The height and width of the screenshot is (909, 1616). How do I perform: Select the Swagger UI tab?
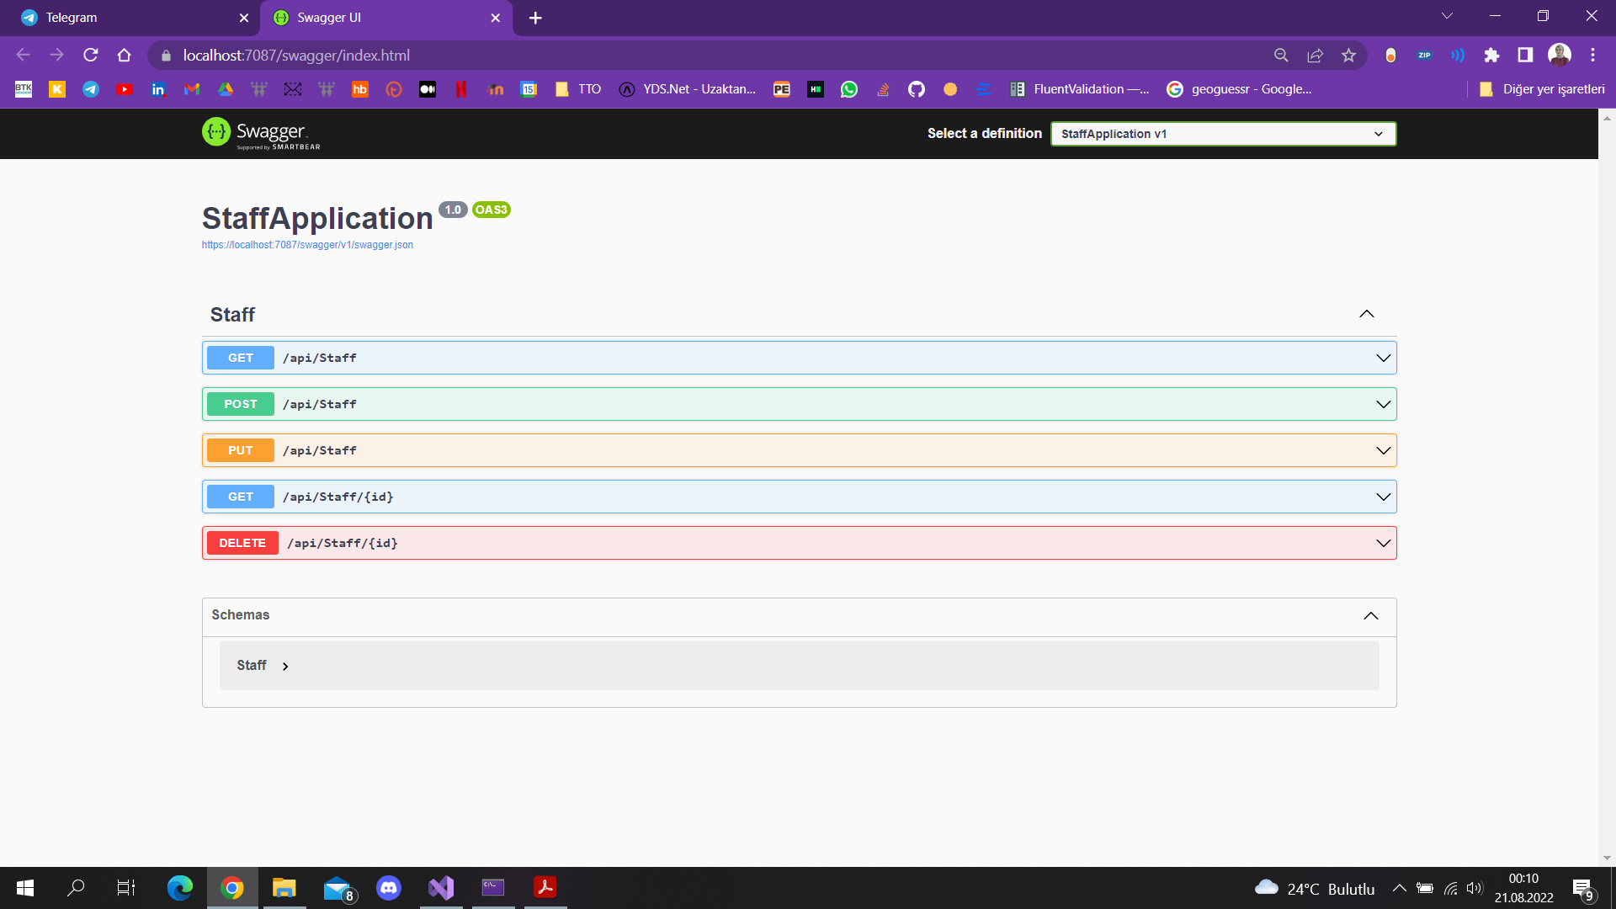pyautogui.click(x=386, y=18)
